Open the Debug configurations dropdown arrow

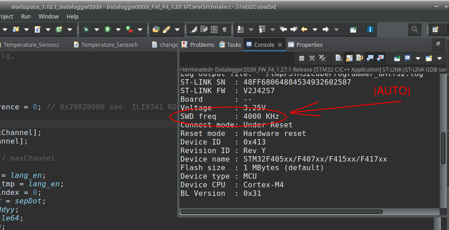96,30
